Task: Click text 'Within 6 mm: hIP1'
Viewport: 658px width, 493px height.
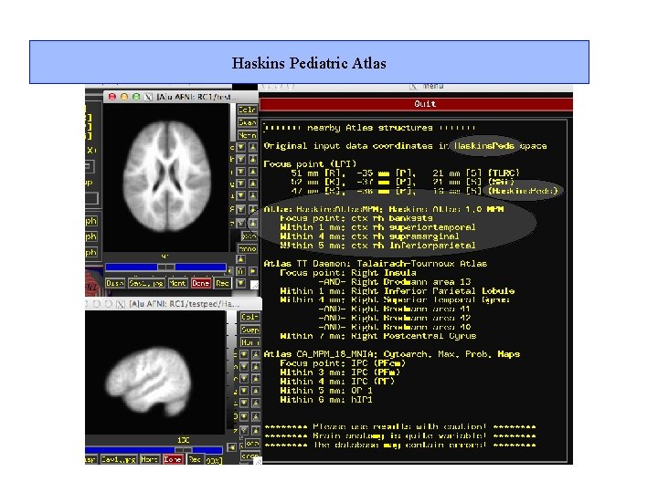Action: point(326,400)
